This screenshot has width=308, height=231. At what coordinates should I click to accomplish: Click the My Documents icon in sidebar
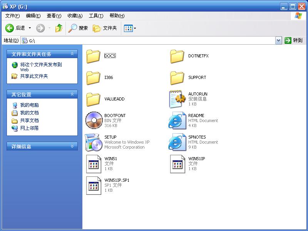14,113
